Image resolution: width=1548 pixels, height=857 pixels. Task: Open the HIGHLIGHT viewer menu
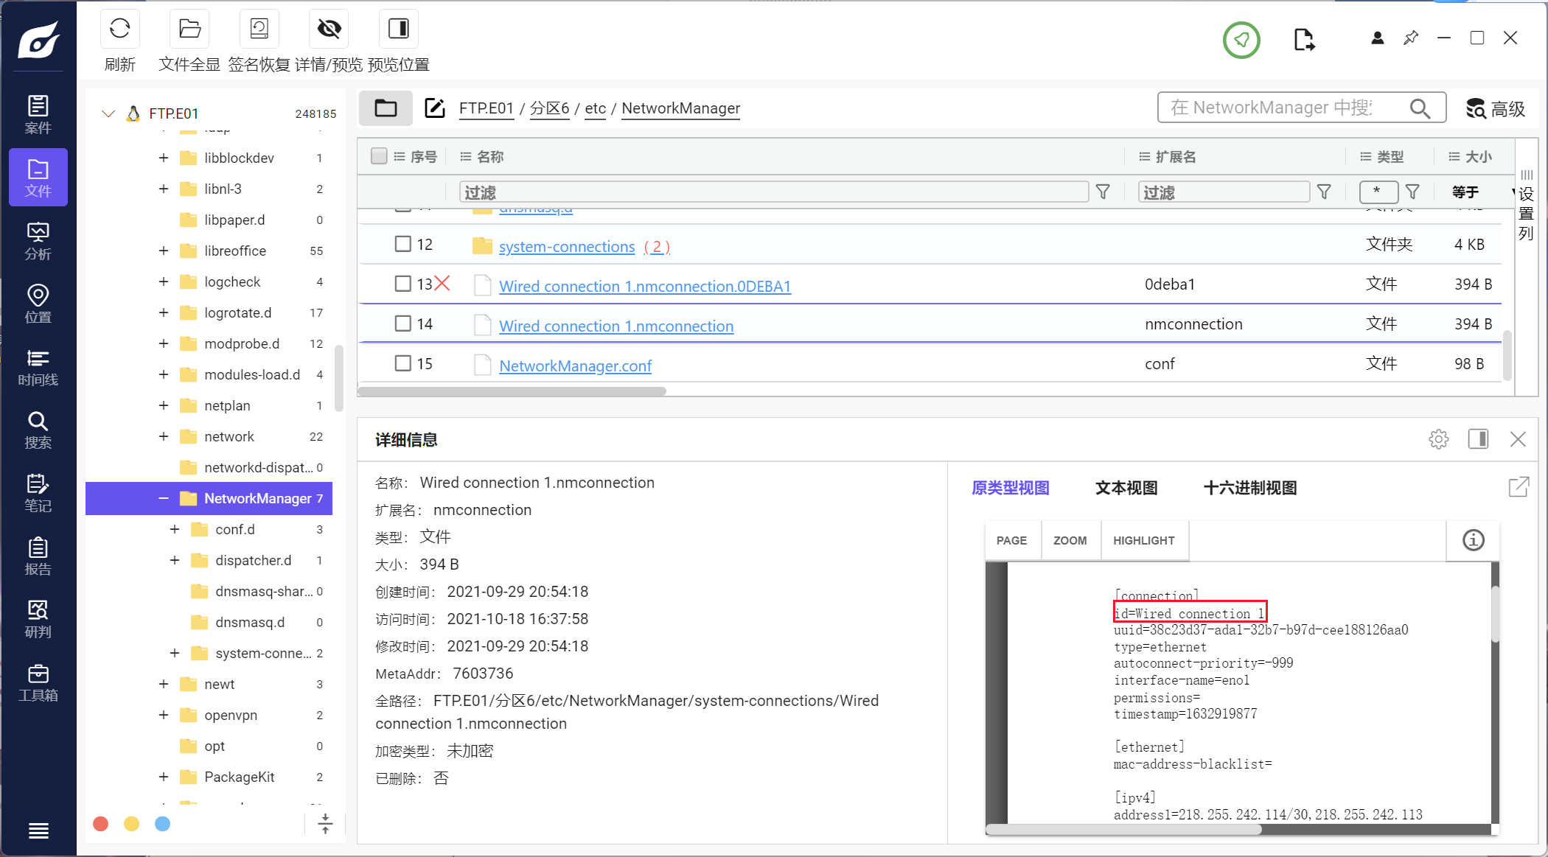point(1143,540)
